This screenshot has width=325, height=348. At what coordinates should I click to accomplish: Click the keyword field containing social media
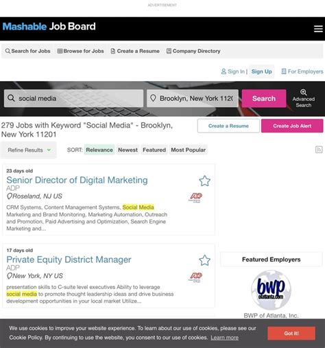click(73, 98)
